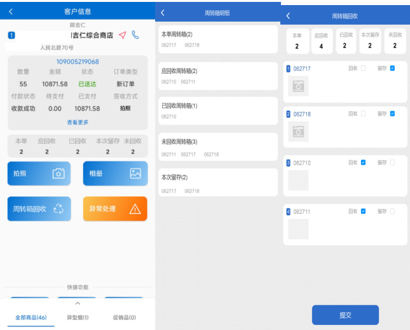Image resolution: width=410 pixels, height=330 pixels.
Task: Tap the camera placeholder for box 062717
Action: [x=297, y=86]
